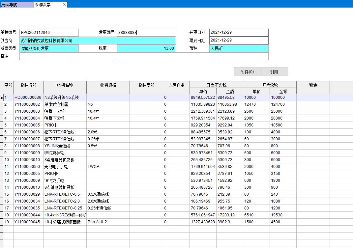Image resolution: width=353 pixels, height=248 pixels.
Task: Click the 发票编号 field containing 88888888
Action: 146,33
